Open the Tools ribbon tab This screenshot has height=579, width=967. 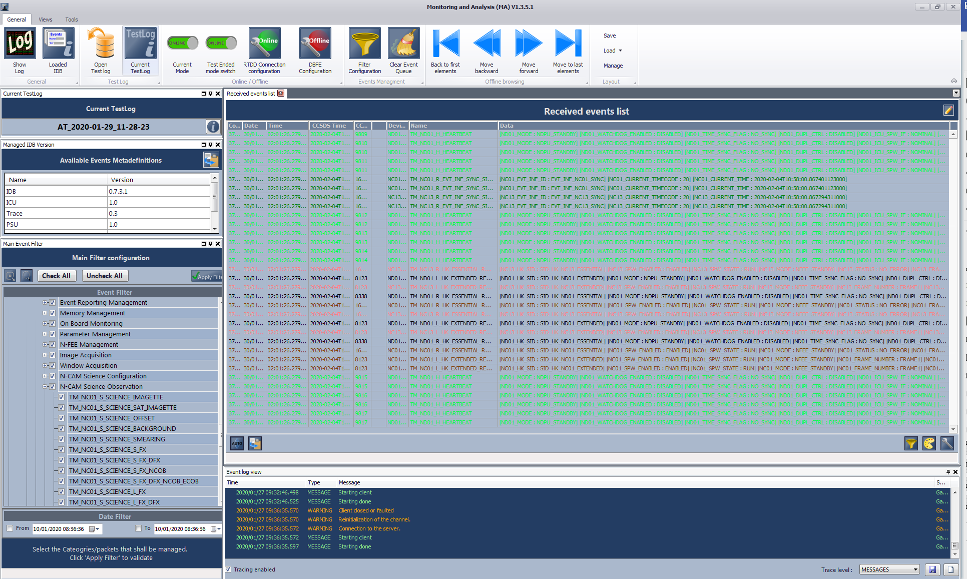click(x=71, y=20)
